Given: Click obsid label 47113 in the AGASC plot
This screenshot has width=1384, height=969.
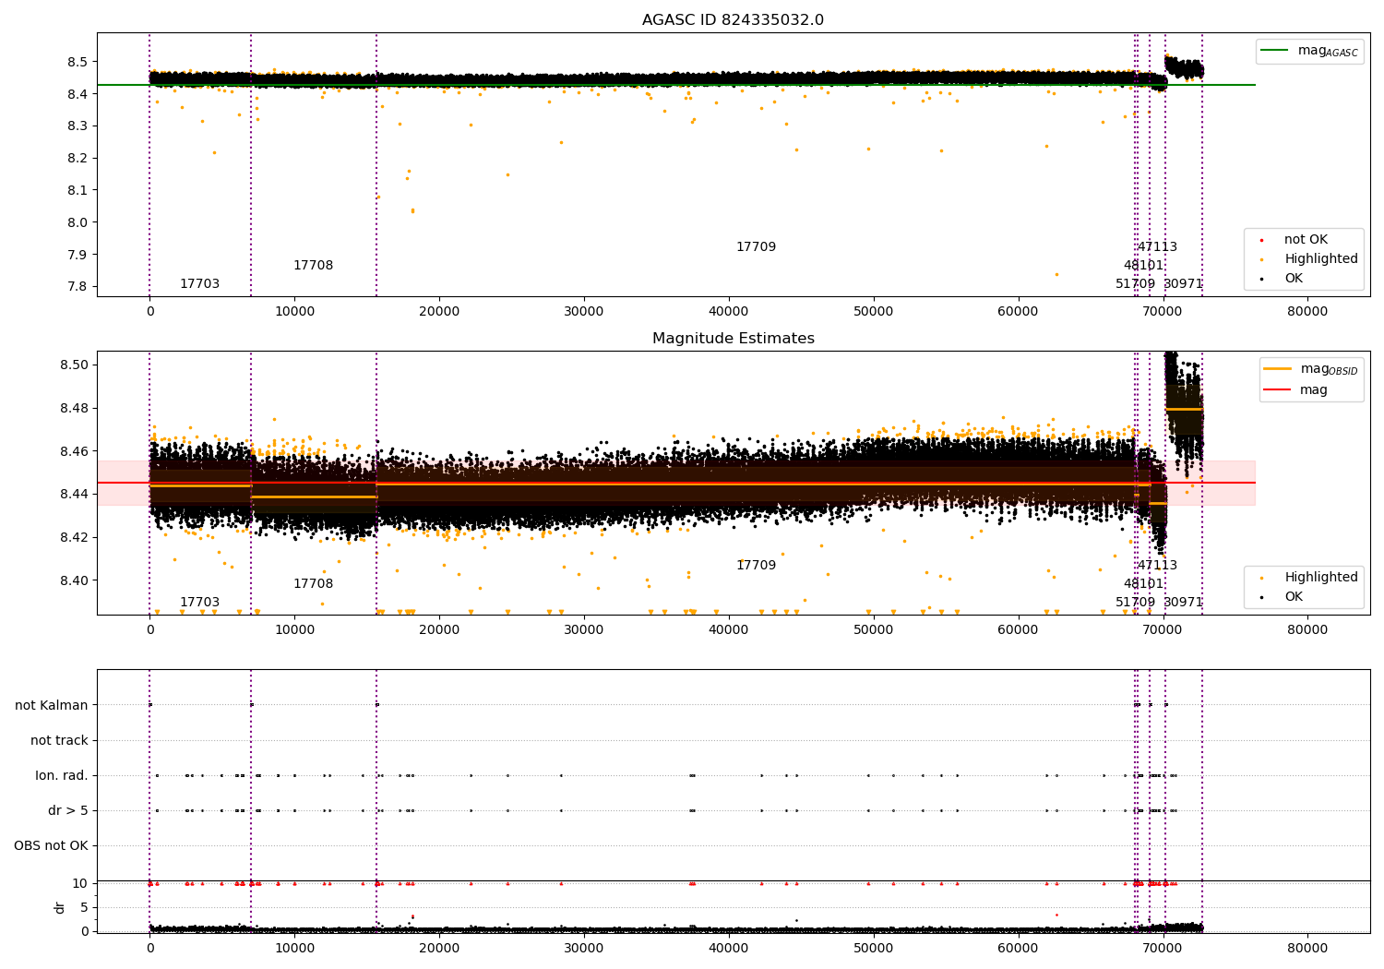Looking at the screenshot, I should pyautogui.click(x=1157, y=247).
